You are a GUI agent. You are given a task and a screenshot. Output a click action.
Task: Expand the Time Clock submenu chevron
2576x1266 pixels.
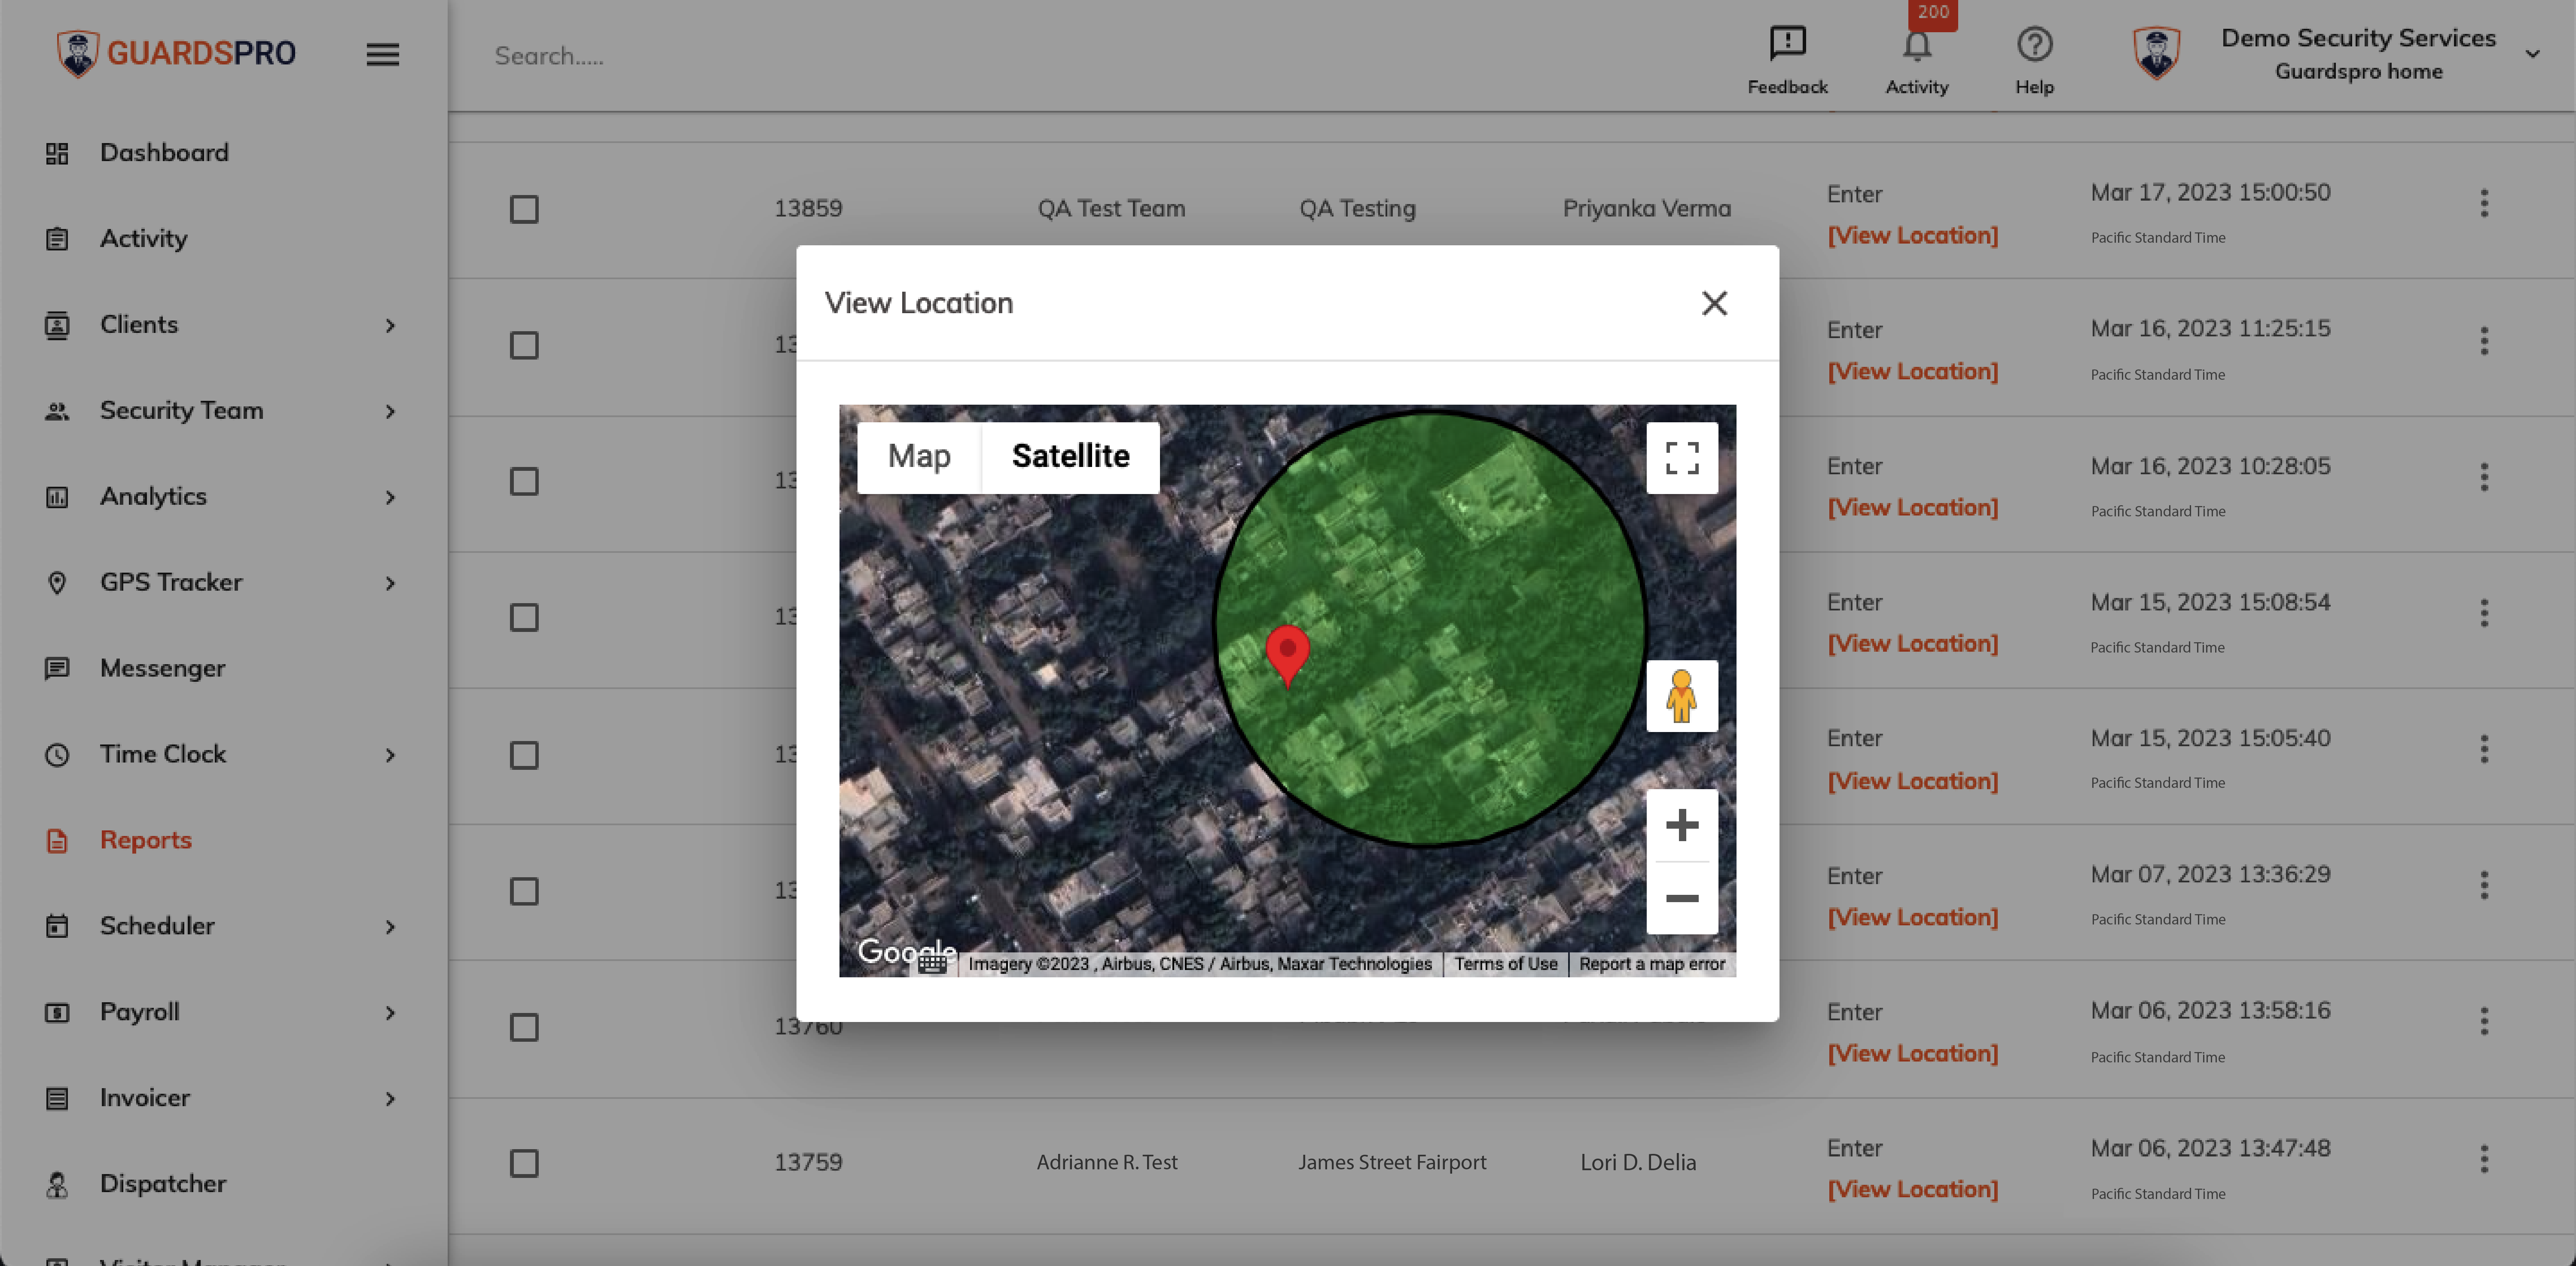tap(390, 755)
